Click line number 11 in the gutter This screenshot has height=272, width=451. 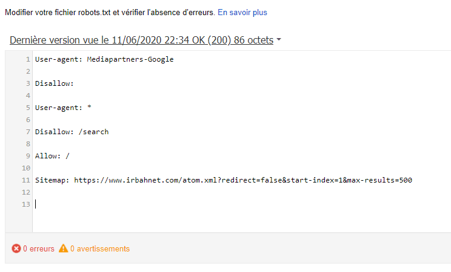tap(26, 180)
